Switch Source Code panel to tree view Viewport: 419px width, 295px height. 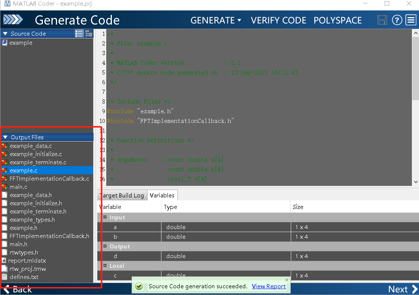pyautogui.click(x=89, y=34)
